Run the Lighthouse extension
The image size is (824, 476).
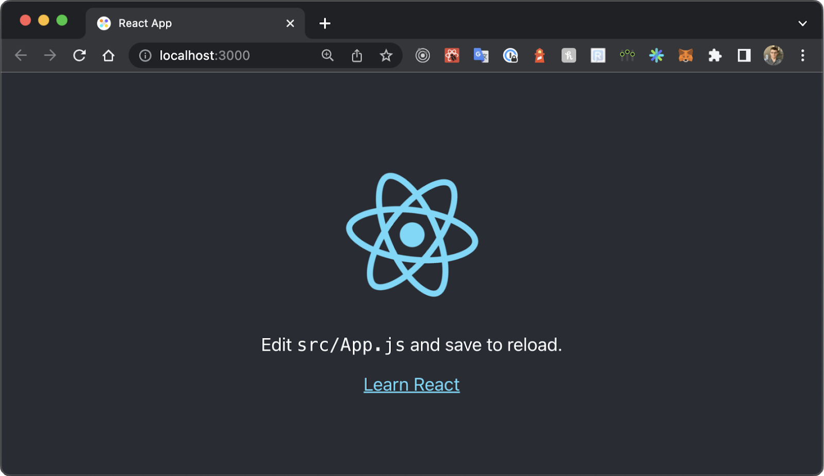point(539,55)
